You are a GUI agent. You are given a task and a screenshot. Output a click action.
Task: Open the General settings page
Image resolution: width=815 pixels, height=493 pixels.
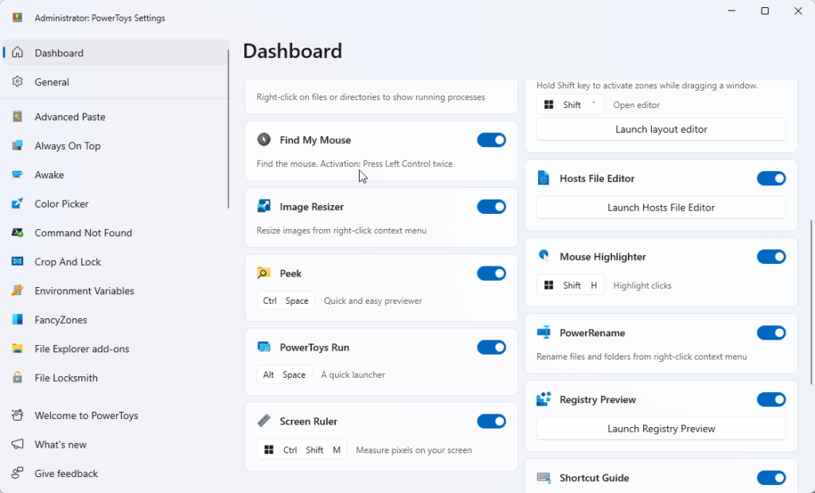point(115,82)
